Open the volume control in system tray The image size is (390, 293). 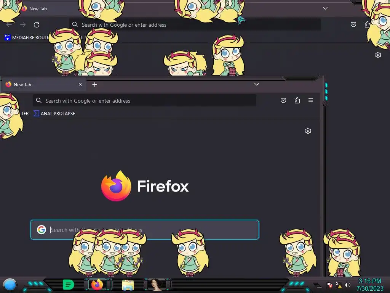pos(348,285)
